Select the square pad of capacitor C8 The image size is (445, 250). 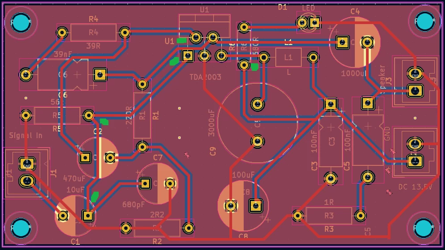click(255, 206)
